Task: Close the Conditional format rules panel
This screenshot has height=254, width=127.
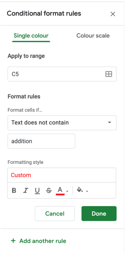Action: pyautogui.click(x=113, y=14)
